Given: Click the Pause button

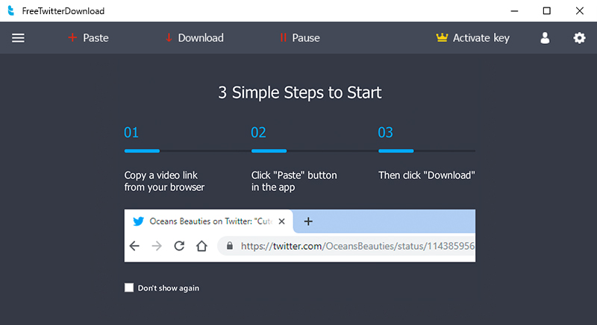Looking at the screenshot, I should click(300, 38).
